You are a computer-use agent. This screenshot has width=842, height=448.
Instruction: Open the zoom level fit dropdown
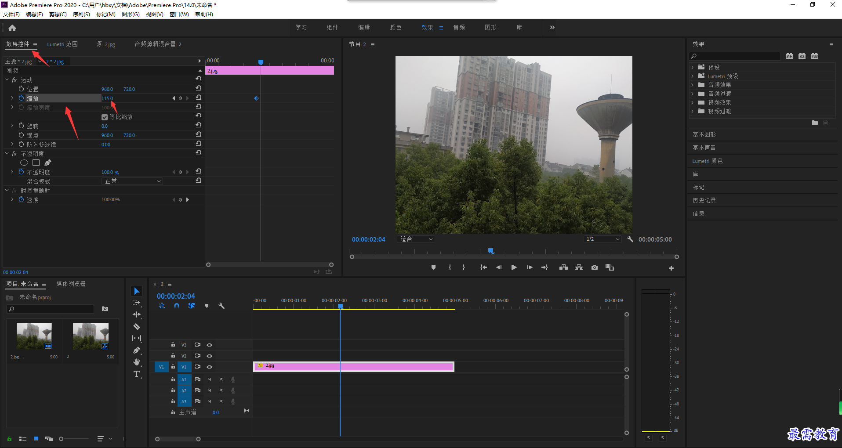(x=416, y=239)
